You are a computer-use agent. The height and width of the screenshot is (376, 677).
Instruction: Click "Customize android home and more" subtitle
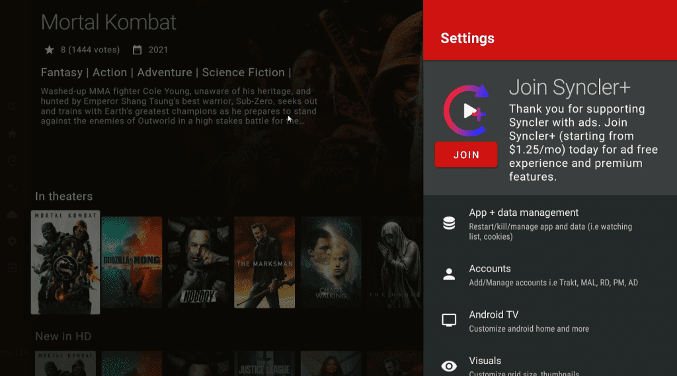[x=529, y=329]
